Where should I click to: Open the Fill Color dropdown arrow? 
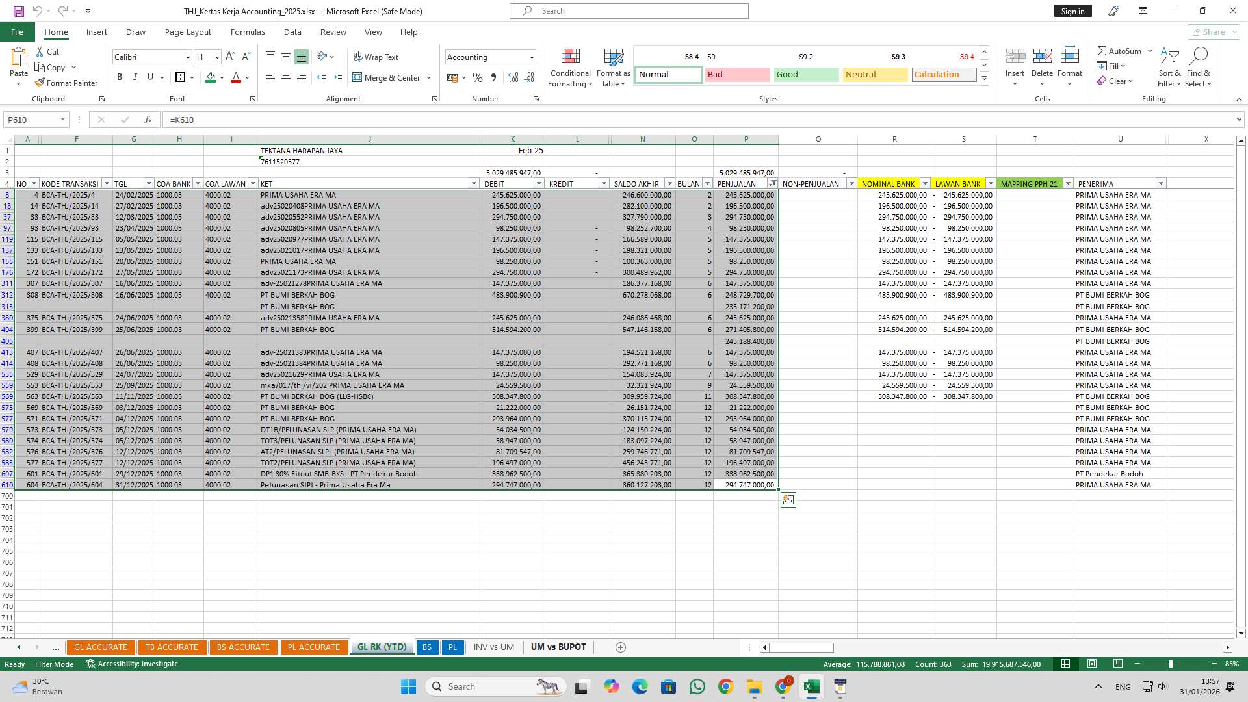[x=220, y=78]
